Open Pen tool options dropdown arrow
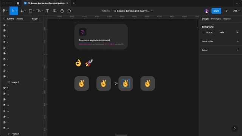Viewport: 242px width, 136px height. (42, 11)
